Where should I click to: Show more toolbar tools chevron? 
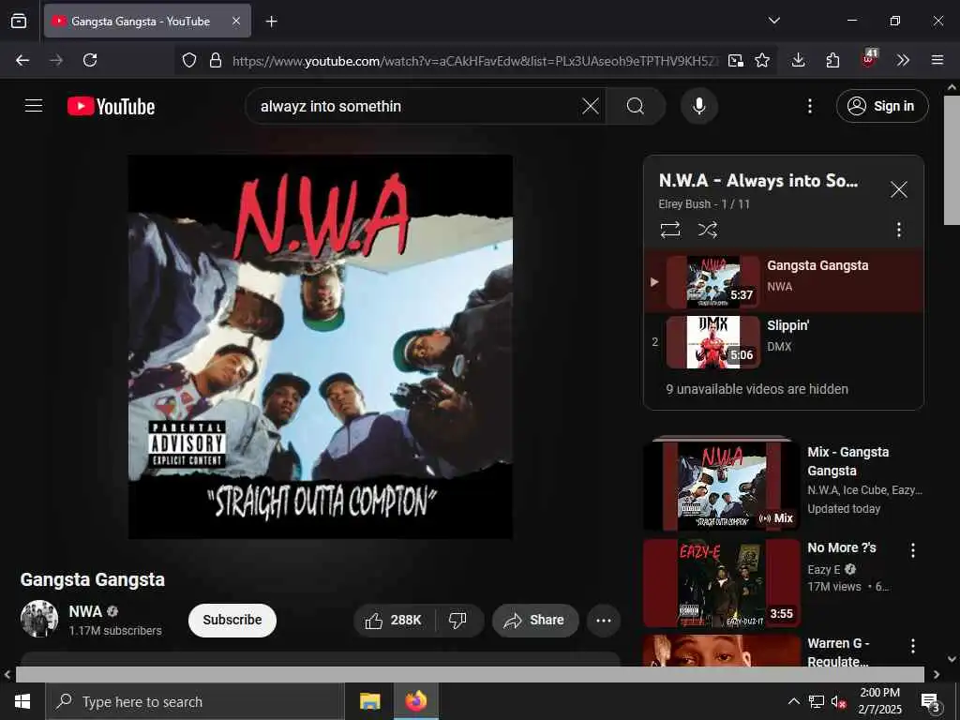(903, 60)
